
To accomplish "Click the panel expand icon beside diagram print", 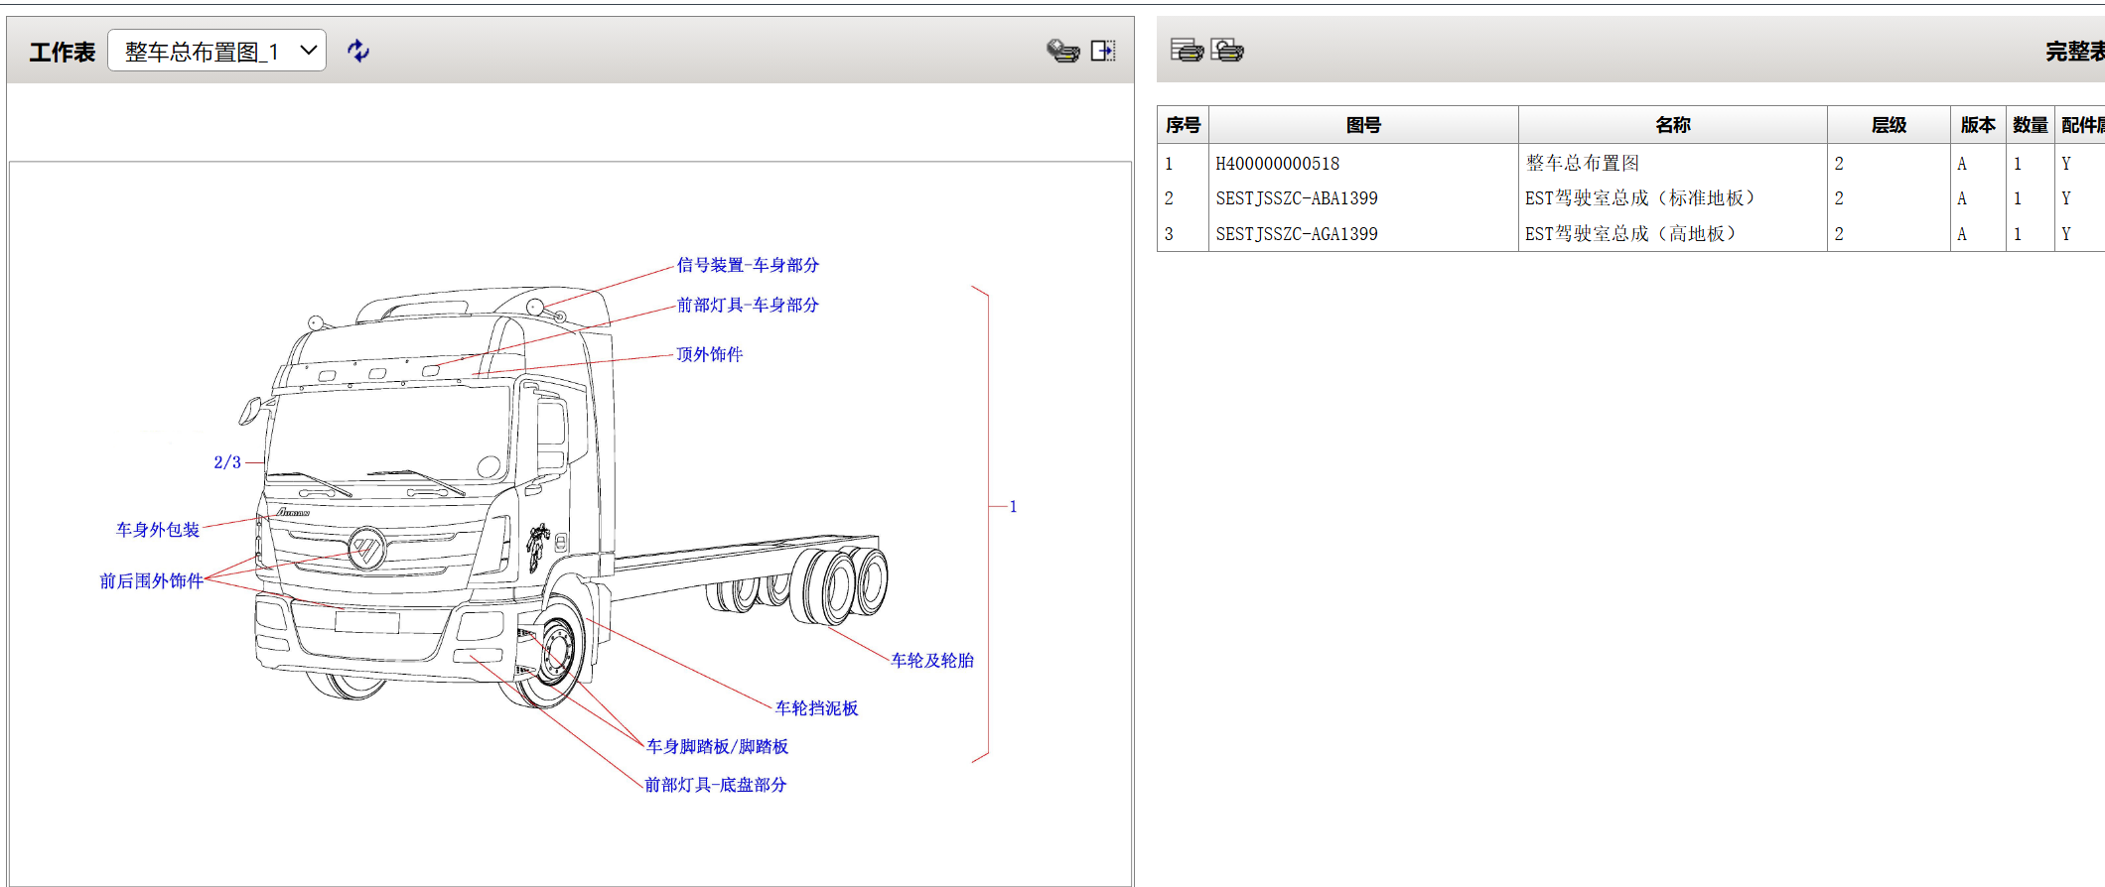I will [x=1103, y=51].
